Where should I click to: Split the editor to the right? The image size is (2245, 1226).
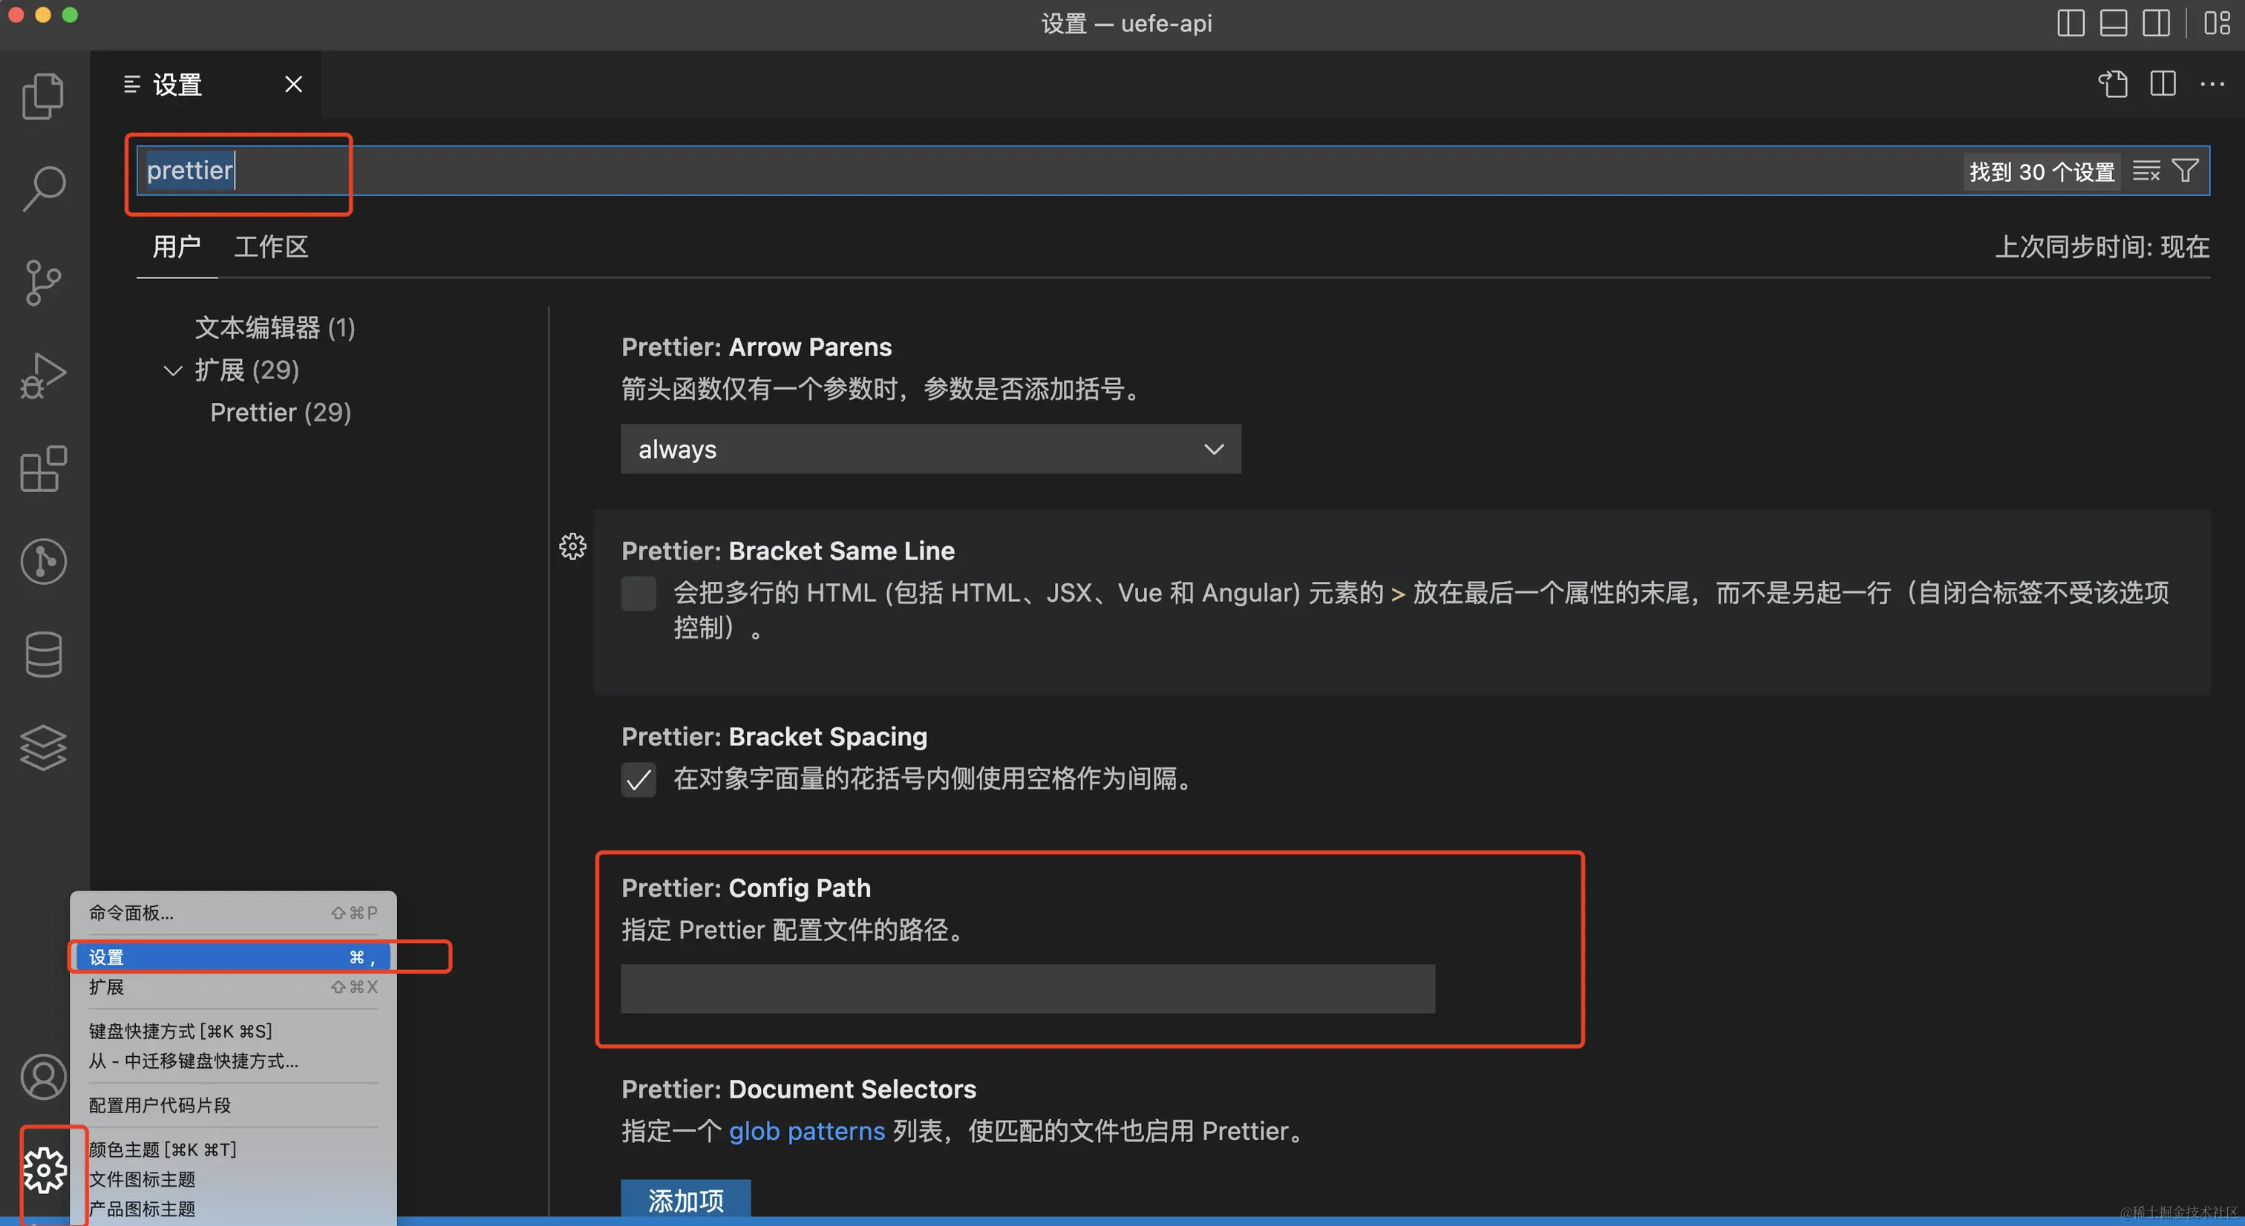(x=2162, y=85)
